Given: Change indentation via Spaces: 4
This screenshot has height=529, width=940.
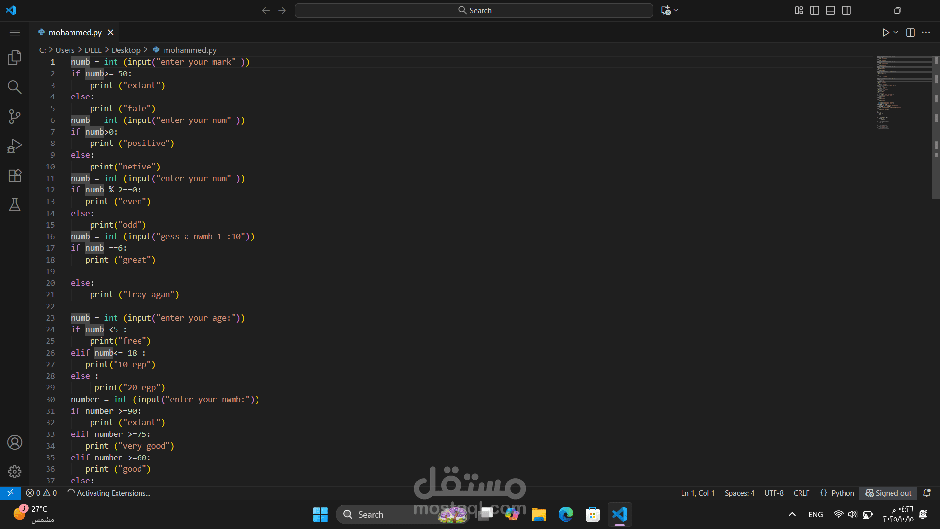Looking at the screenshot, I should tap(739, 493).
